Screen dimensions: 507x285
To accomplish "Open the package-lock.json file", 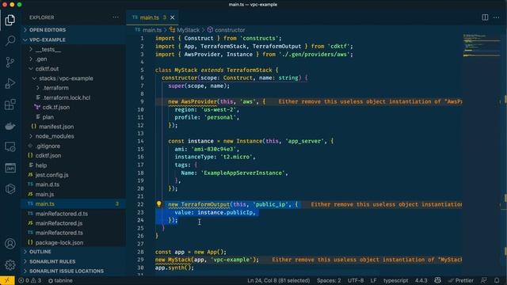I will pyautogui.click(x=59, y=242).
